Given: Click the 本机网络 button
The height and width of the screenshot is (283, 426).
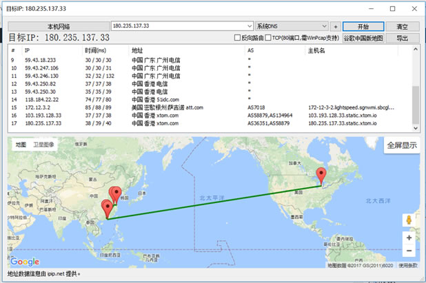Looking at the screenshot, I should coord(58,26).
